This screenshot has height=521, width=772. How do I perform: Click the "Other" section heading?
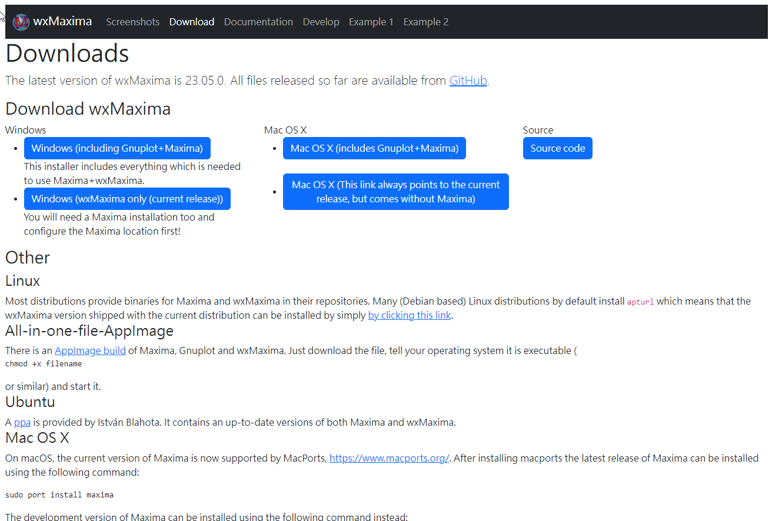[x=28, y=258]
